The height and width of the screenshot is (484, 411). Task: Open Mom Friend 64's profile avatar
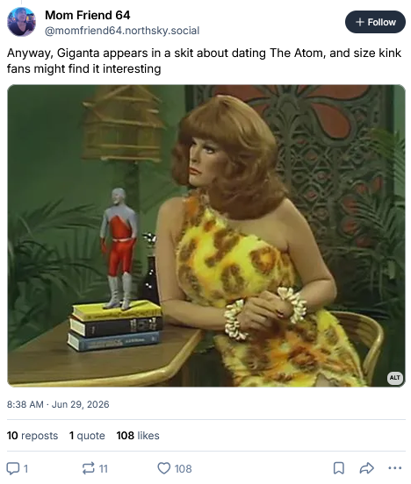coord(21,22)
